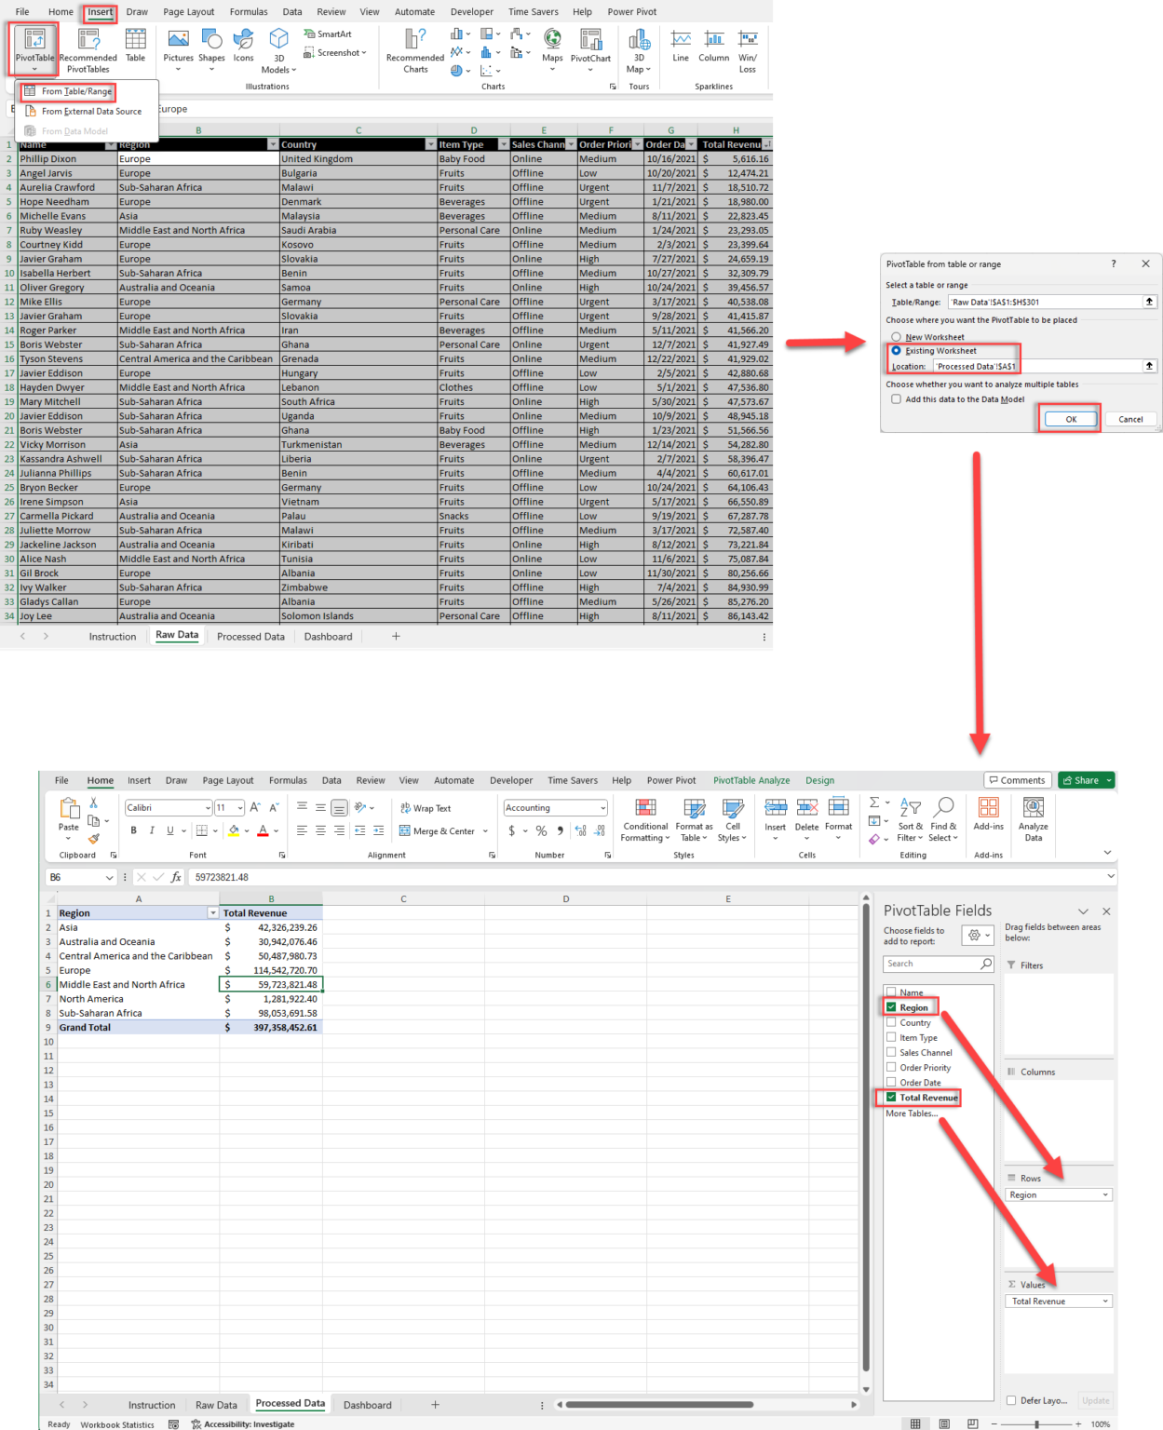Select the New Worksheet radio button
Image resolution: width=1163 pixels, height=1430 pixels.
(896, 337)
